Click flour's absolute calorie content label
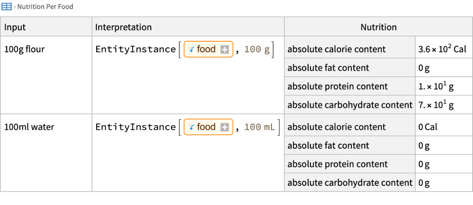This screenshot has width=473, height=205. (336, 49)
